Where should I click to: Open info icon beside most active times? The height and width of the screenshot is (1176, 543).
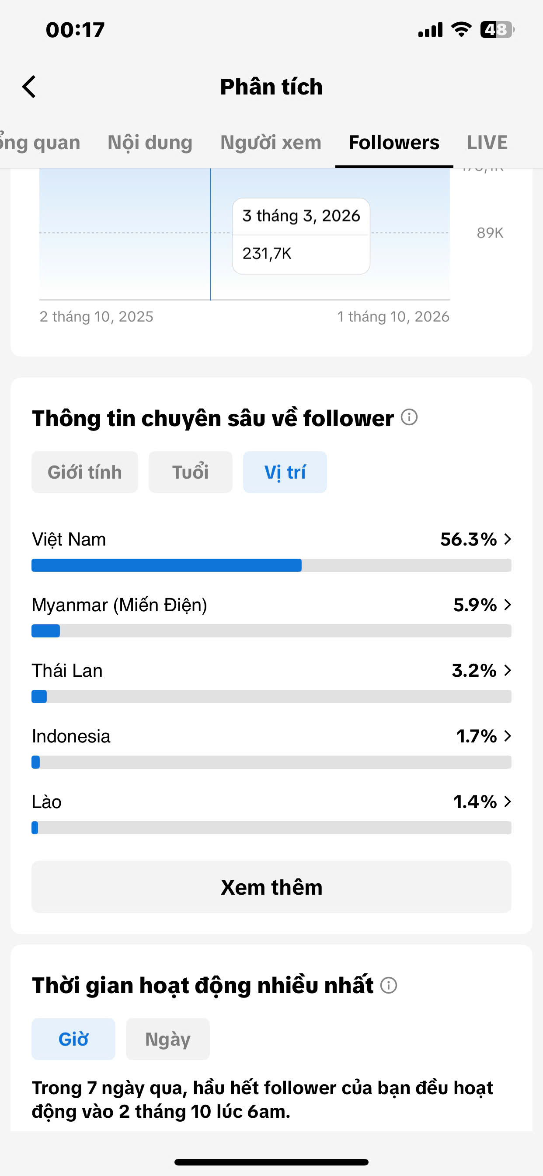coord(389,985)
